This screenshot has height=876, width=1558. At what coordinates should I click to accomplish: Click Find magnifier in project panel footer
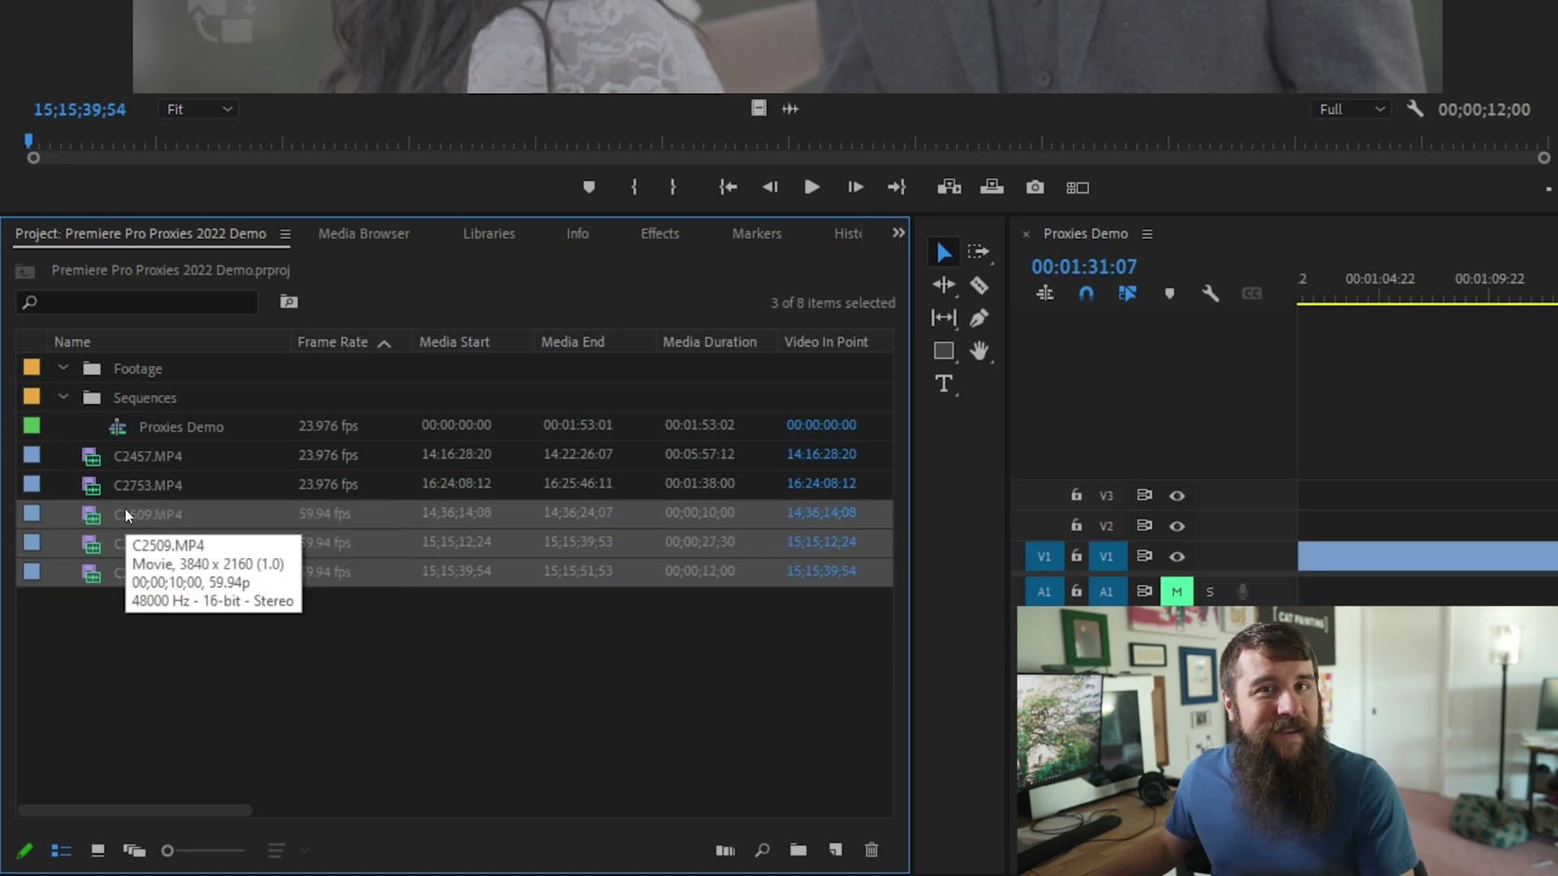(762, 850)
